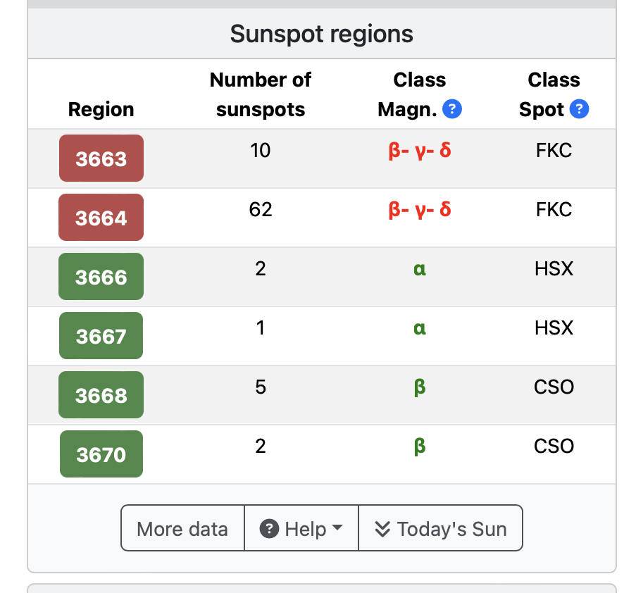
Task: Click the Sunspot regions panel heading
Action: pos(322,34)
